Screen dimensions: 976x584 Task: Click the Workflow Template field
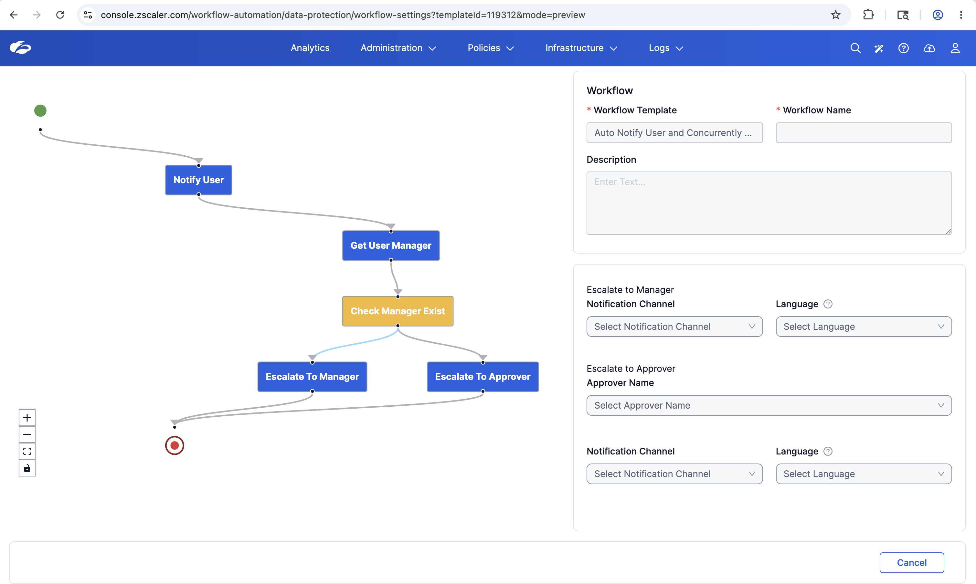[x=674, y=133]
